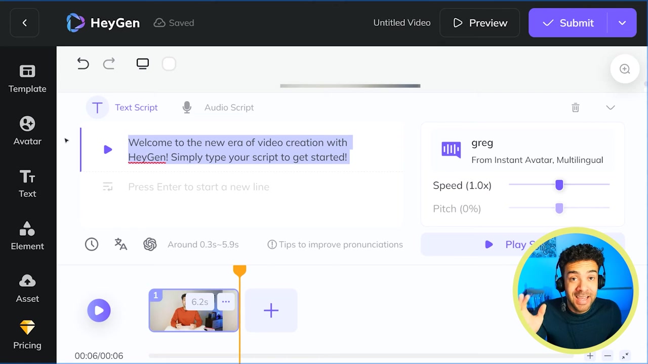Open the Submit dropdown arrow

(x=622, y=23)
